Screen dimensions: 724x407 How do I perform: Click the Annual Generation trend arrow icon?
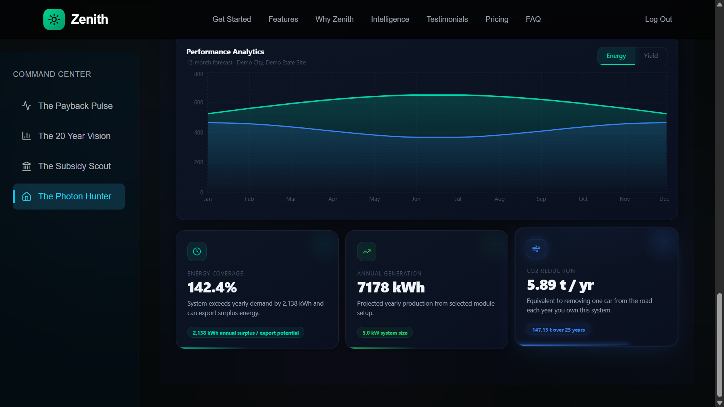tap(367, 251)
